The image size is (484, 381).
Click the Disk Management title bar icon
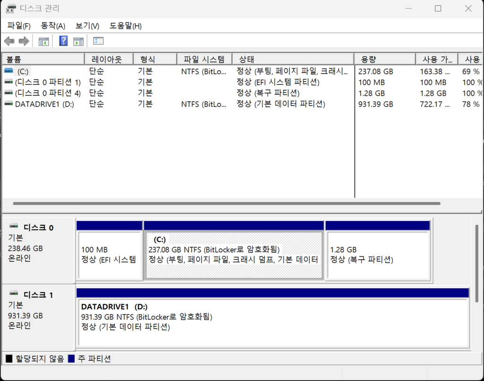11,8
